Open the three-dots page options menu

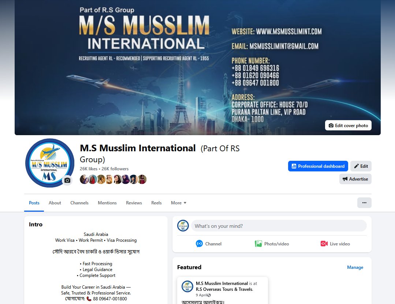pos(364,203)
